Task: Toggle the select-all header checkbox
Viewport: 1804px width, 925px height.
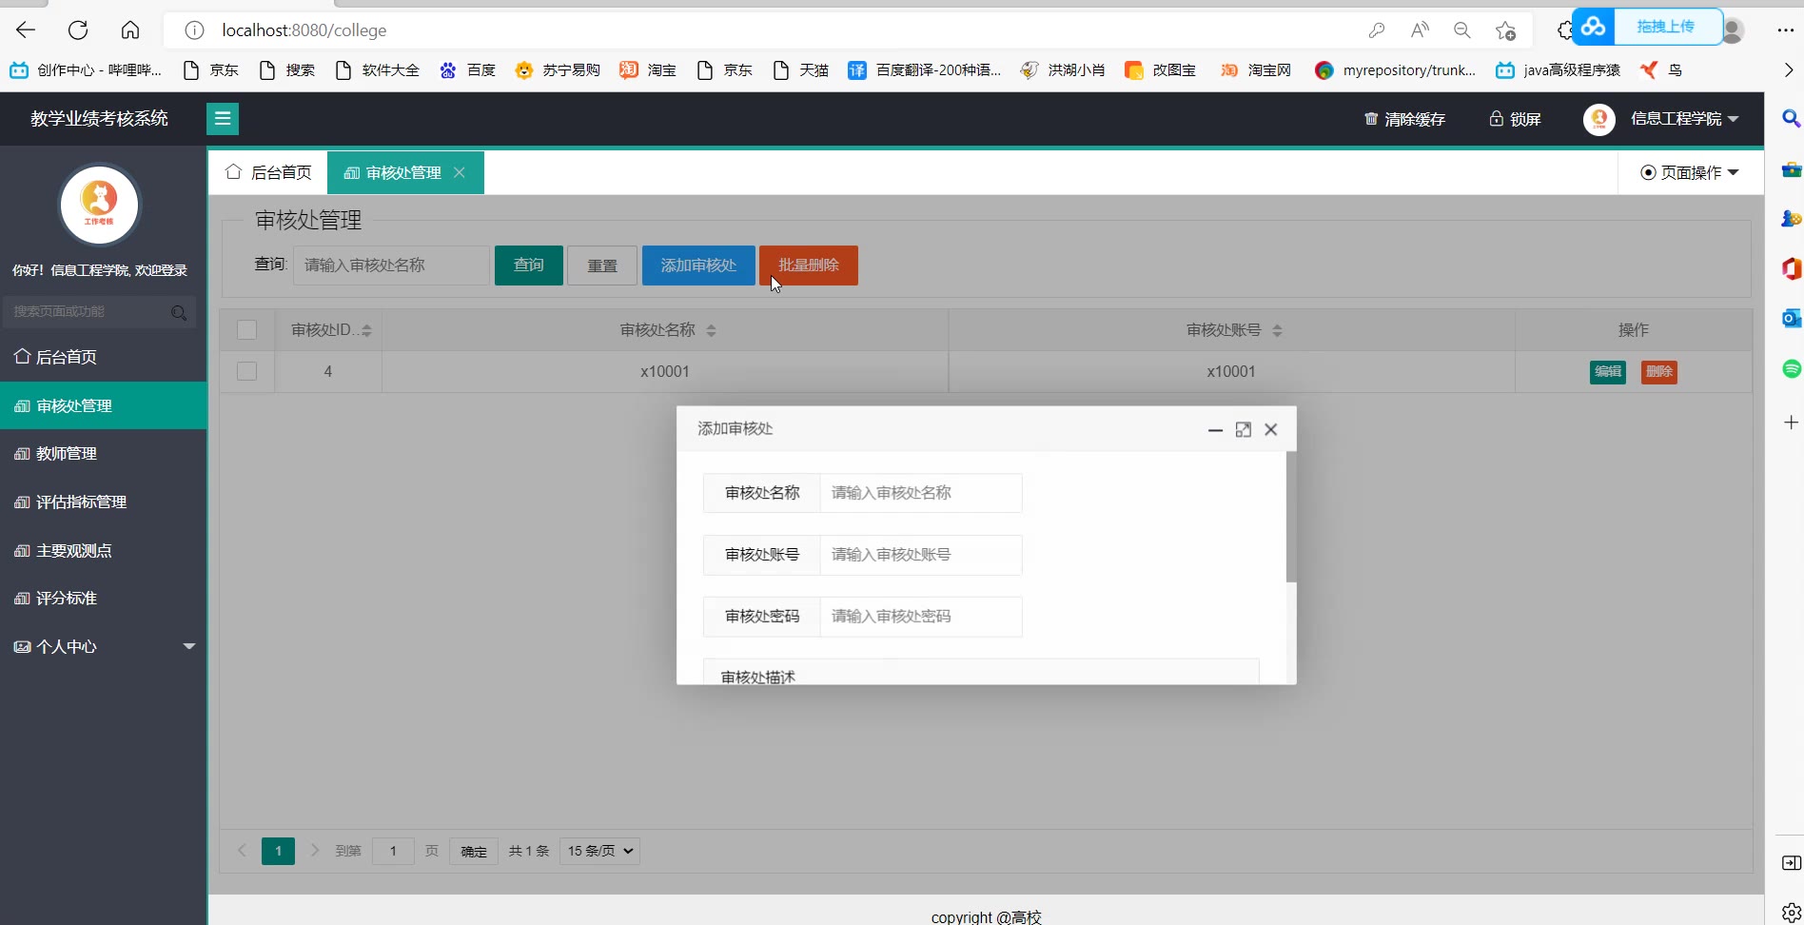Action: click(x=247, y=330)
